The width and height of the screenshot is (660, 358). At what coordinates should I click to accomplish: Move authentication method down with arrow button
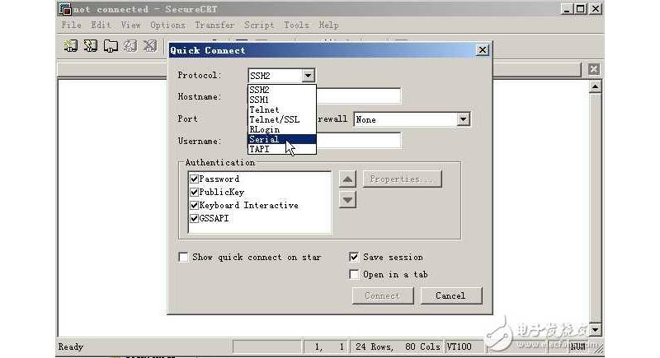[347, 200]
